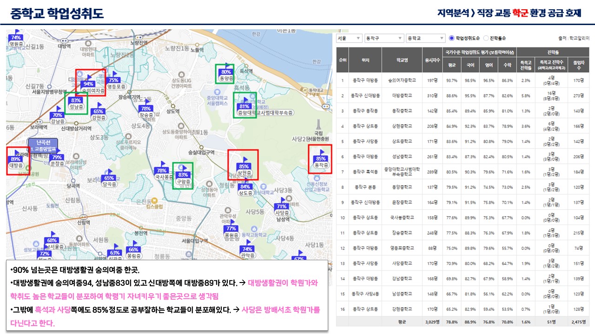Screen dimensions: 595x334
Task: Click 강현중학교 in the last row
Action: [402, 309]
